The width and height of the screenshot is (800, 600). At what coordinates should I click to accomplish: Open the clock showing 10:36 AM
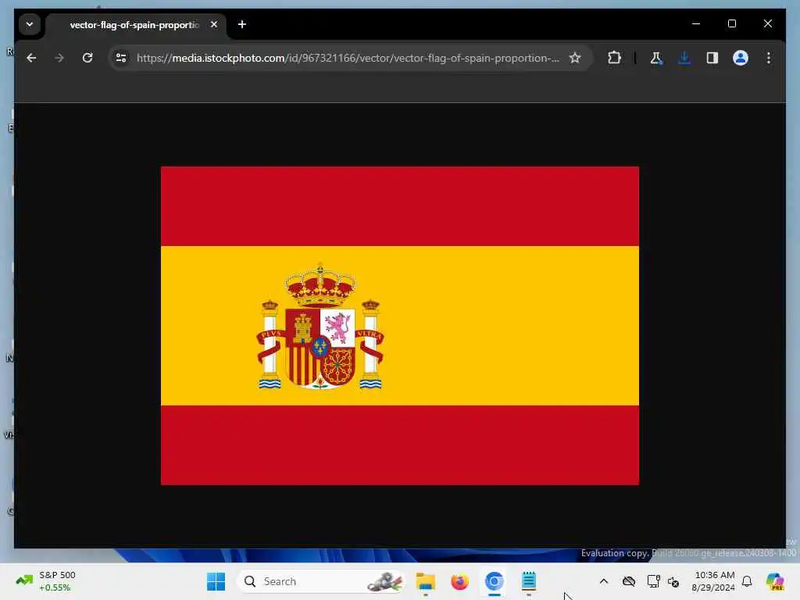(712, 581)
